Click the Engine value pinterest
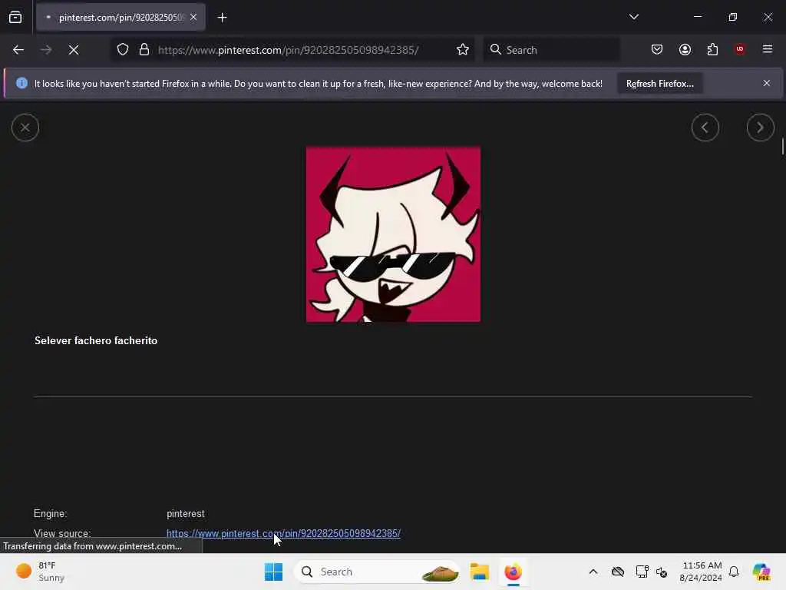The width and height of the screenshot is (786, 590). pos(186,514)
